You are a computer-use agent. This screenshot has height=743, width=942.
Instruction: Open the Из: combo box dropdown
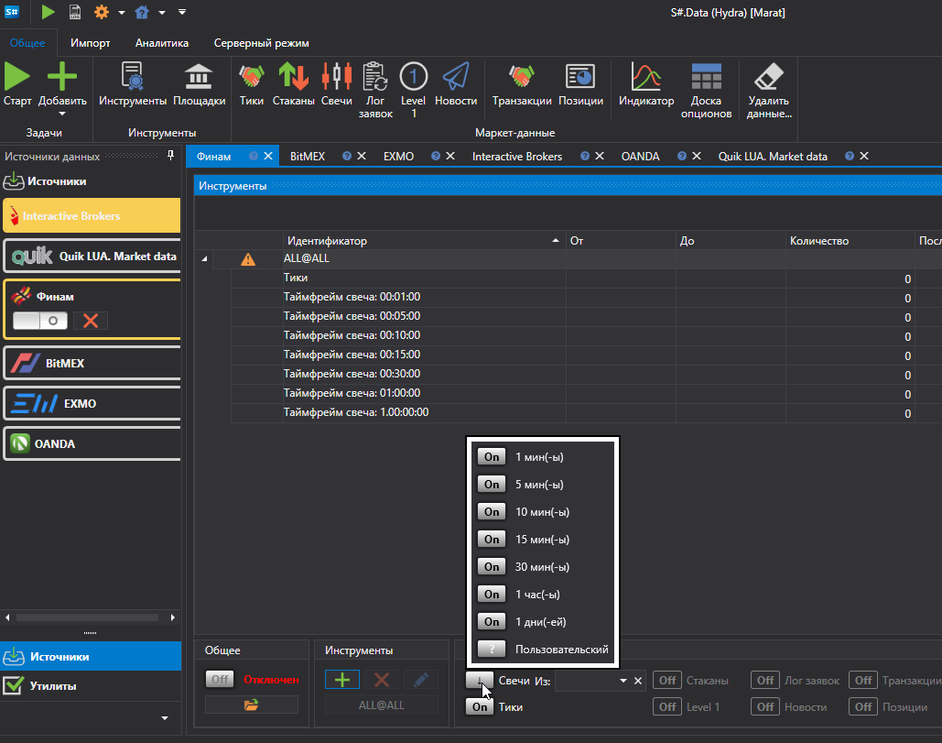tap(623, 681)
